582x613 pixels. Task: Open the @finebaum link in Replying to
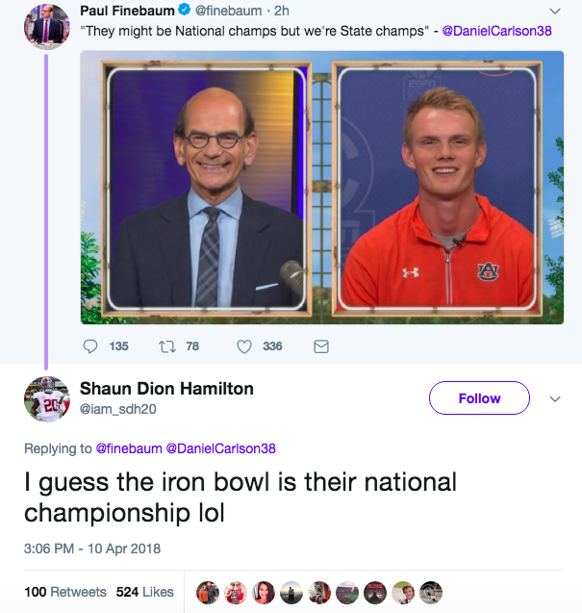(129, 448)
